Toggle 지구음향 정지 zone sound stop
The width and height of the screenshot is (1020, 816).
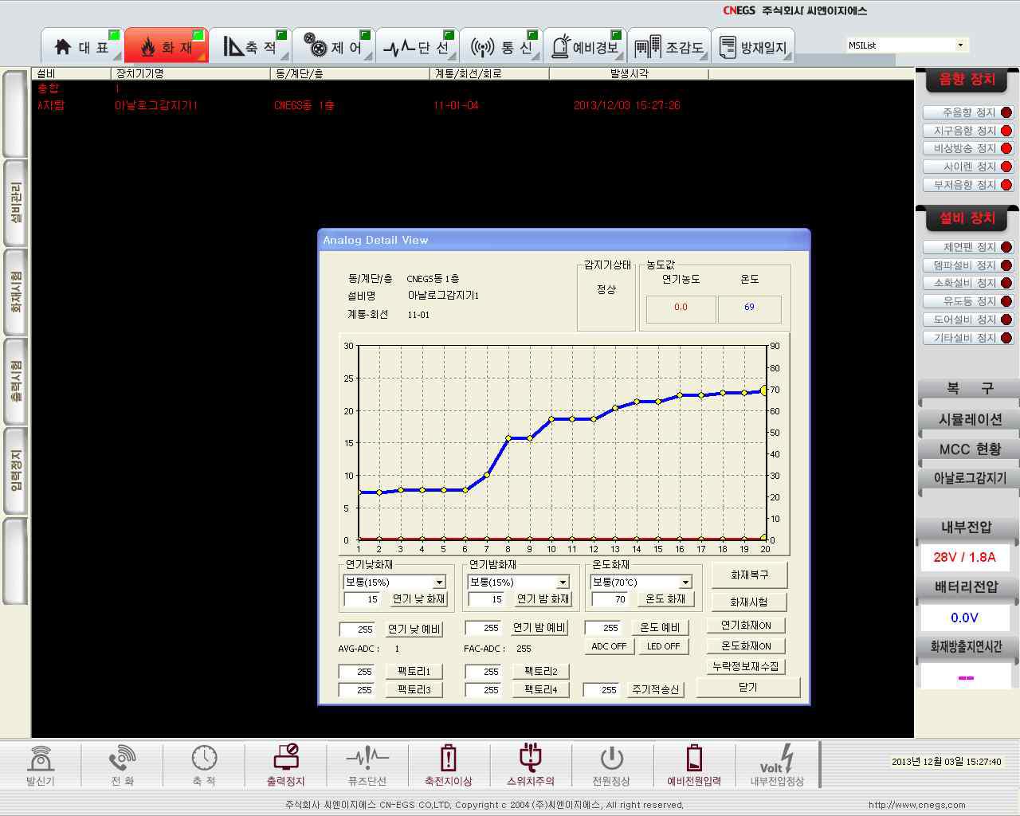pos(967,131)
